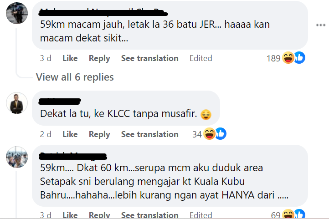Click the laughing emoji on the 69-reaction comment
The image size is (329, 219).
(x=288, y=214)
